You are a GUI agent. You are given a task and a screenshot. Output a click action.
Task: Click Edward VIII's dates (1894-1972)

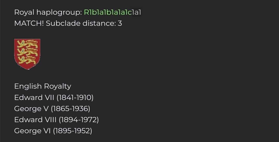(x=79, y=120)
